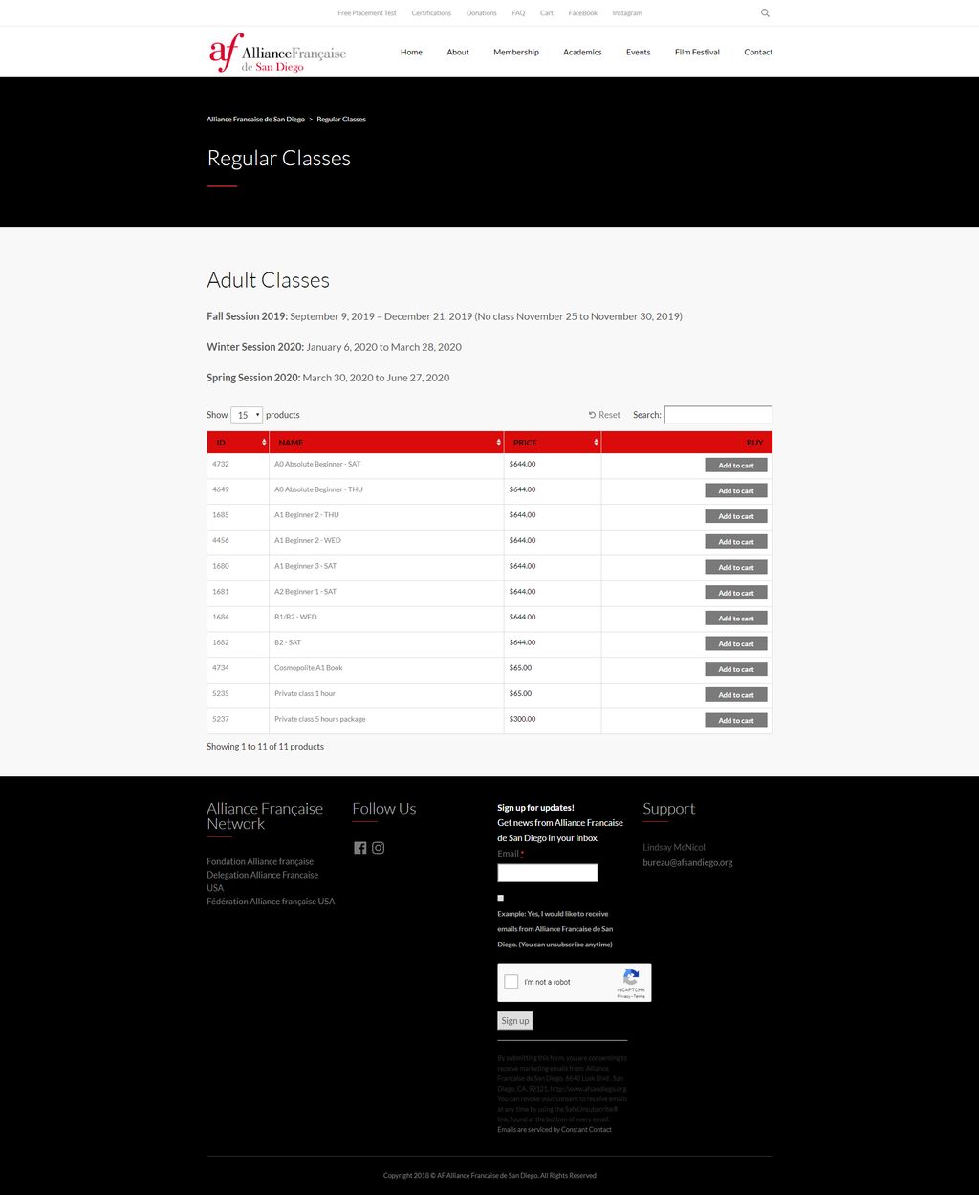
Task: Add A1 Beginner 2 - THU to cart
Action: [x=736, y=516]
